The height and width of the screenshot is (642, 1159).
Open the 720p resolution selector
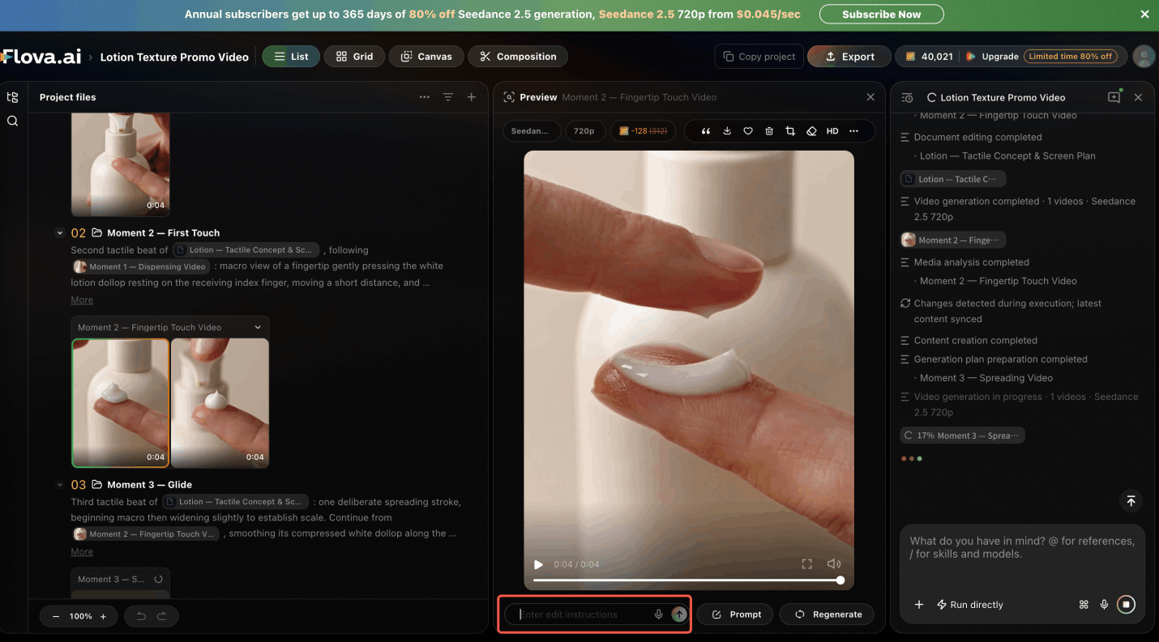pyautogui.click(x=584, y=131)
